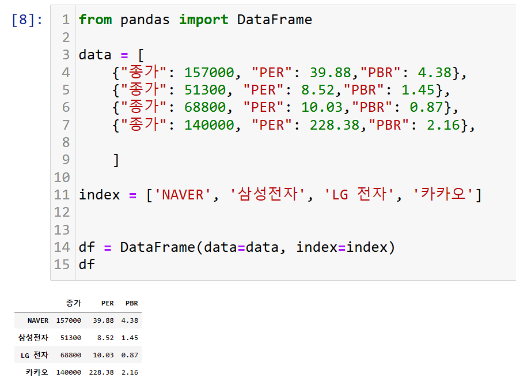Click output cell 157000 in NAVER row

pyautogui.click(x=69, y=320)
